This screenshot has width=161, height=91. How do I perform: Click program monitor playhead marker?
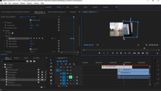coord(144,48)
